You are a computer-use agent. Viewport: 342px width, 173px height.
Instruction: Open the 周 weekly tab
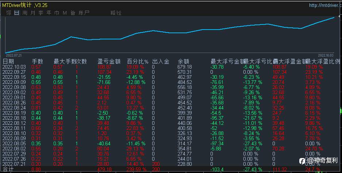pyautogui.click(x=25, y=13)
